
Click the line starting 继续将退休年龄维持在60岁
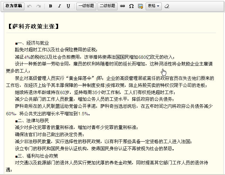pyautogui.click(x=95, y=92)
